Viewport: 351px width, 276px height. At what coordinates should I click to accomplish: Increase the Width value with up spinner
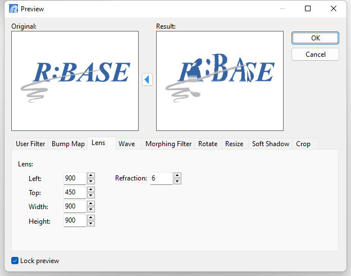(90, 203)
